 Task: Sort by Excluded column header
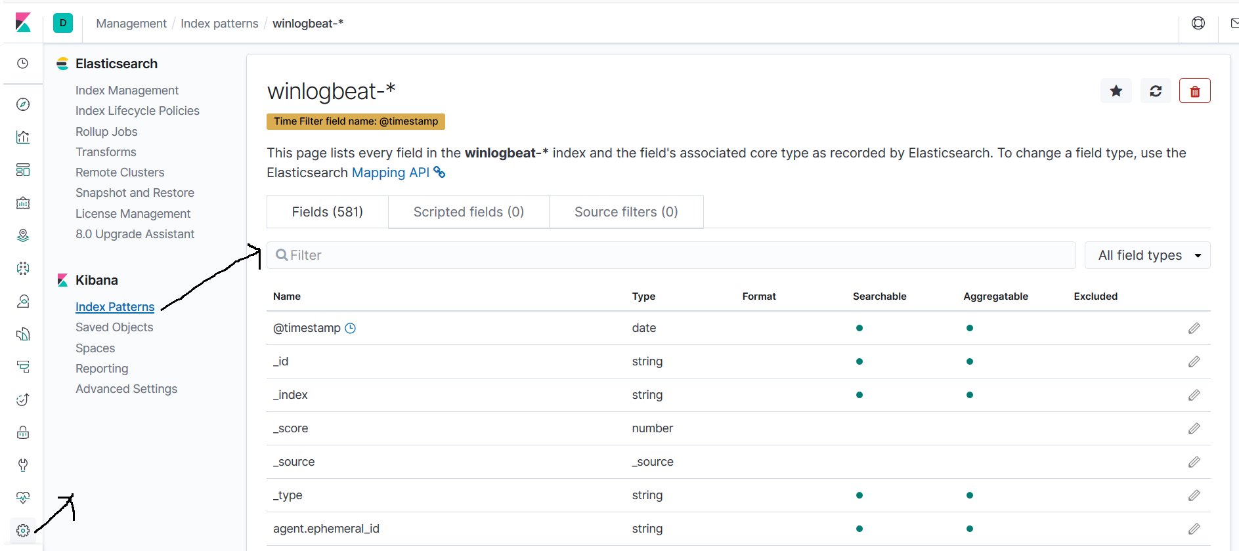pyautogui.click(x=1096, y=296)
